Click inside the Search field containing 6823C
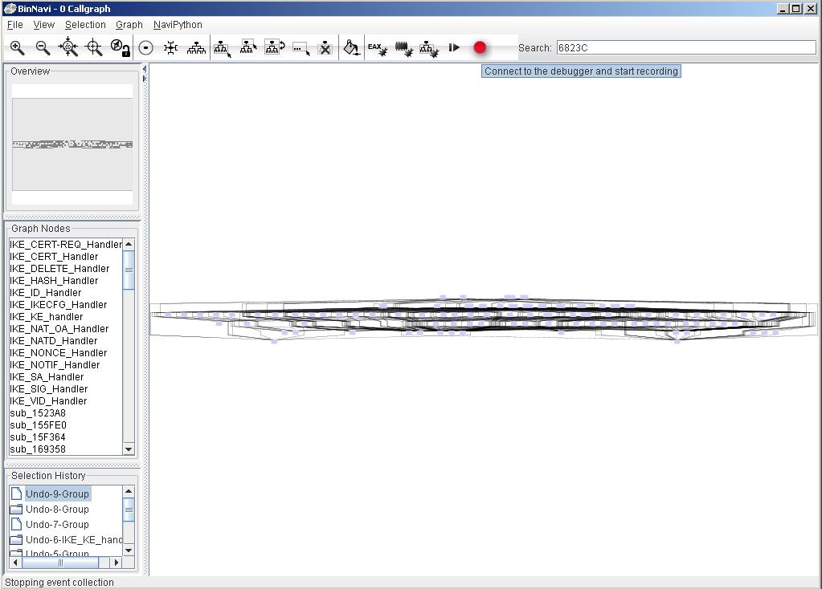This screenshot has width=822, height=589. click(x=687, y=47)
